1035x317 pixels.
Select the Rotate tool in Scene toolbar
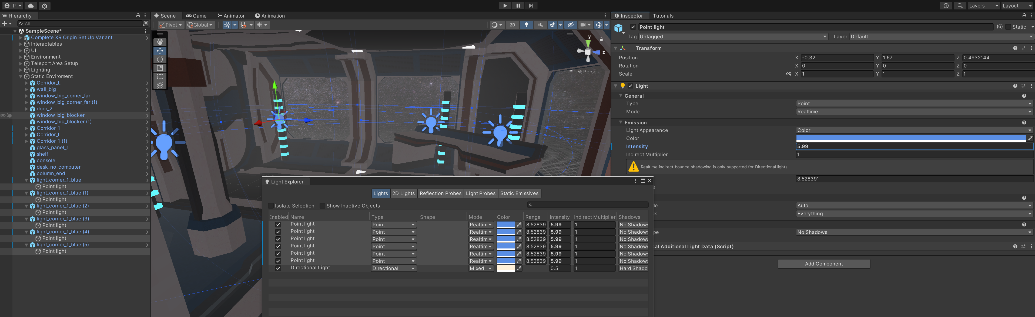click(x=160, y=59)
